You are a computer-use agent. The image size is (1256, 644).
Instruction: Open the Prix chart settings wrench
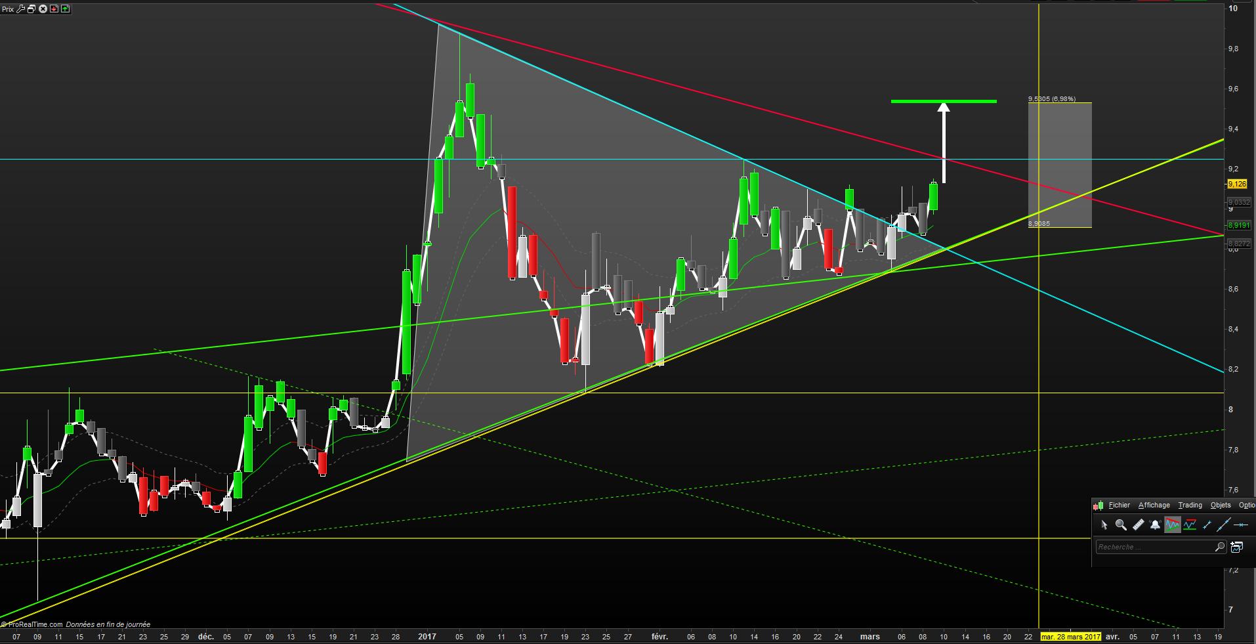[x=20, y=9]
